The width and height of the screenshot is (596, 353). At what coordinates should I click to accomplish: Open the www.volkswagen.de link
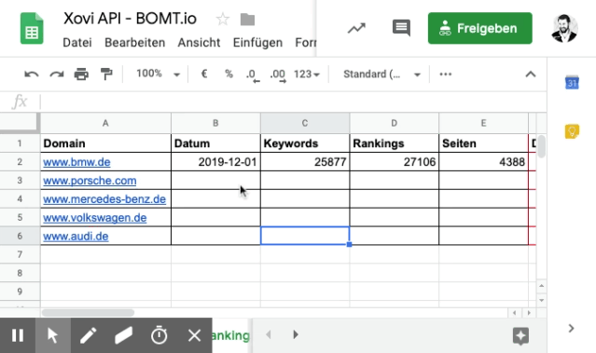94,218
